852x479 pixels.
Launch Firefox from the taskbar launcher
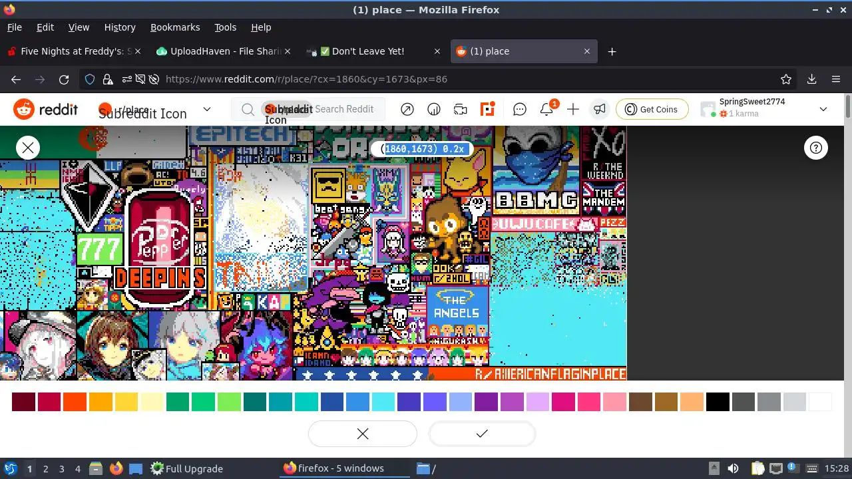tap(116, 468)
